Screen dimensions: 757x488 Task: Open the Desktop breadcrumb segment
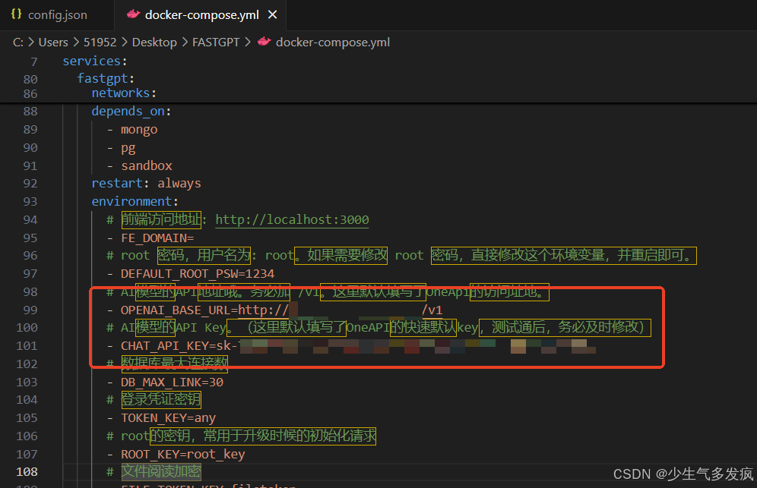coord(154,43)
